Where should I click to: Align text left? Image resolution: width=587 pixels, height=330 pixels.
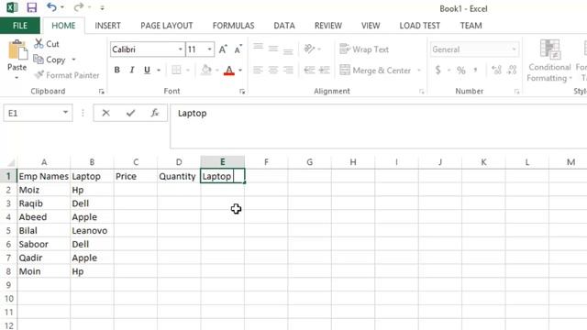point(258,70)
